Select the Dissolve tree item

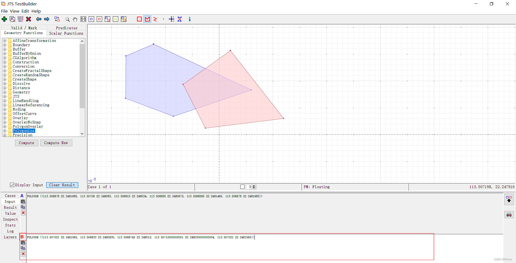(x=21, y=83)
